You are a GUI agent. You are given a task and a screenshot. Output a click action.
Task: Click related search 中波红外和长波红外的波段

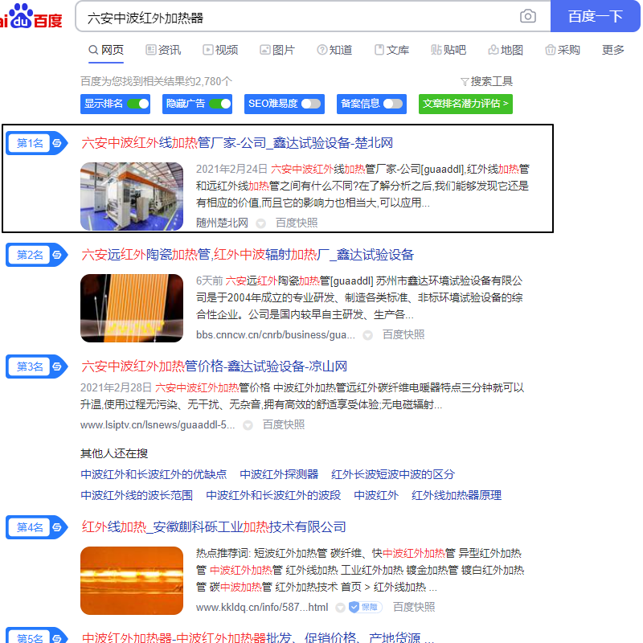pos(273,495)
